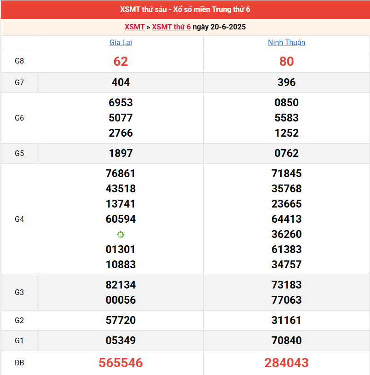370x375 pixels.
Task: Click Gia Lai G3 number 82134
Action: [121, 285]
